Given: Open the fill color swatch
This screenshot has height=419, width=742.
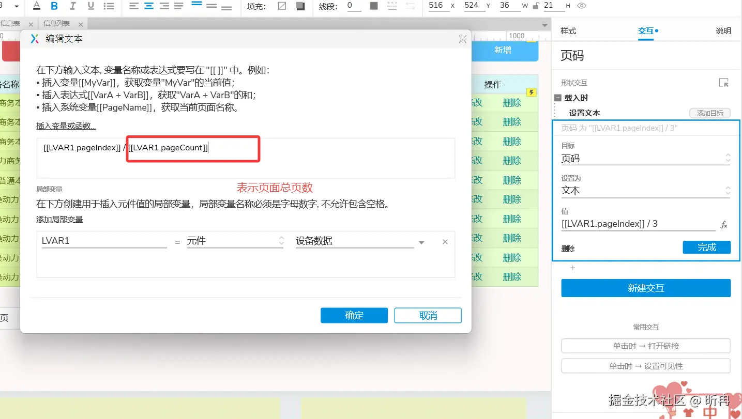Looking at the screenshot, I should pyautogui.click(x=282, y=6).
